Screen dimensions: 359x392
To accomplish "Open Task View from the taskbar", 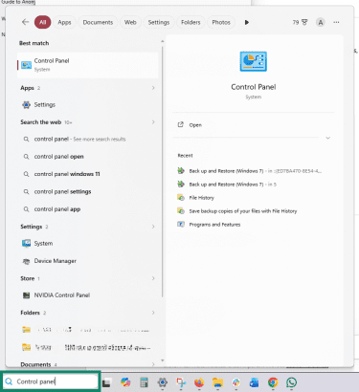I will [106, 382].
